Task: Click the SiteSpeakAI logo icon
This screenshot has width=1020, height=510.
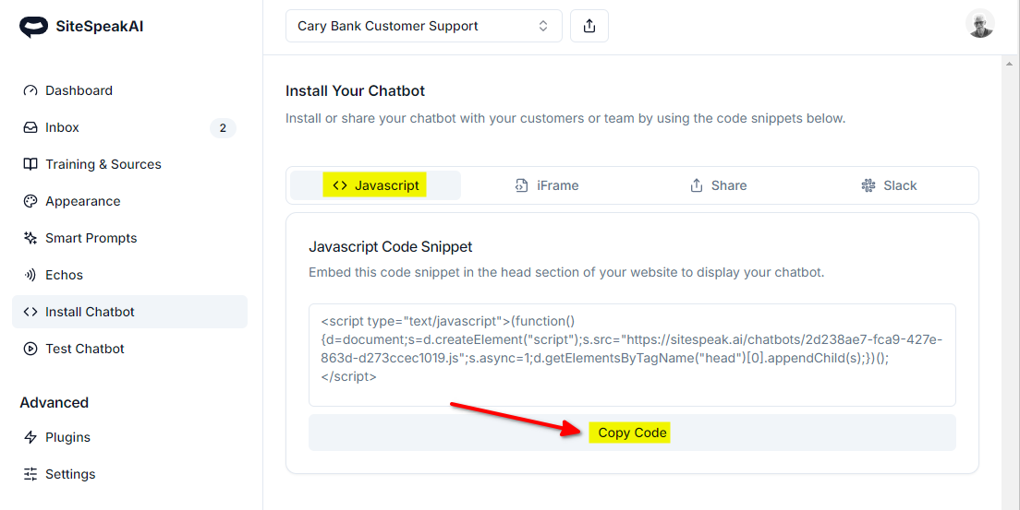Action: [x=33, y=27]
